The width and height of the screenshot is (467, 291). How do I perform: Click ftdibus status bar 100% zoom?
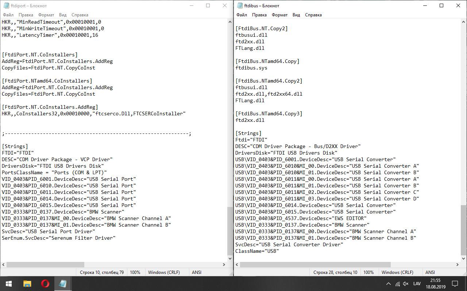(368, 272)
